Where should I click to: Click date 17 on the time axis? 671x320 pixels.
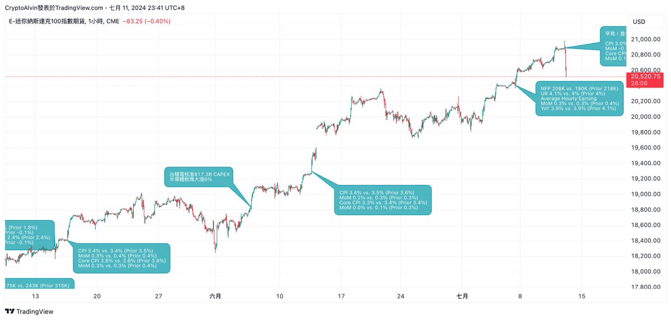click(x=341, y=296)
